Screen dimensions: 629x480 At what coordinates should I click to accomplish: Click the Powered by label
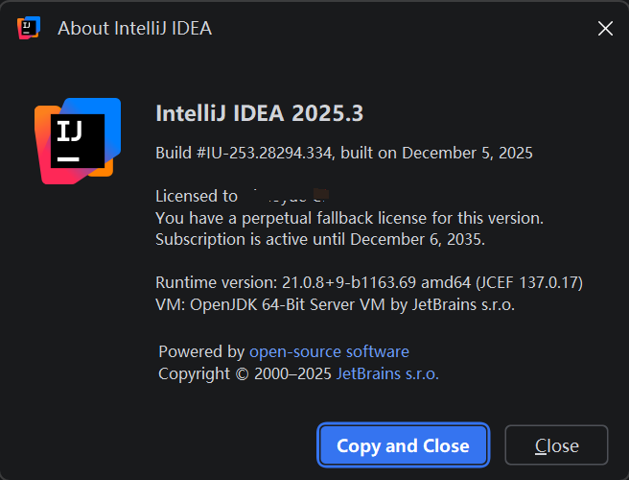coord(201,352)
